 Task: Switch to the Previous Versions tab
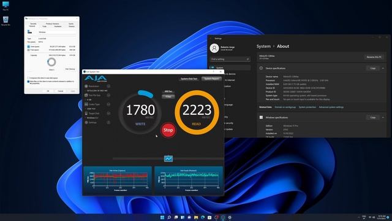point(52,23)
